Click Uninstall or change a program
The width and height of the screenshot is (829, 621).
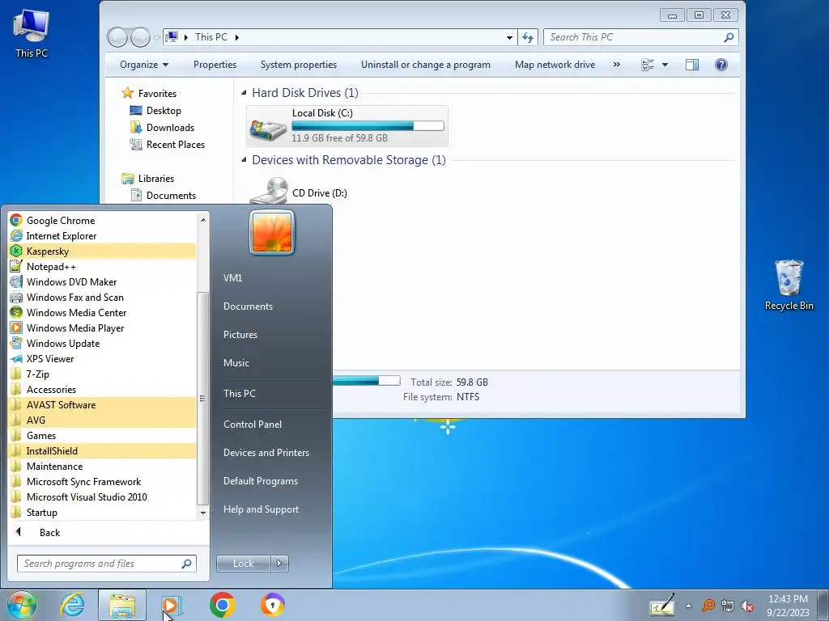click(x=426, y=65)
